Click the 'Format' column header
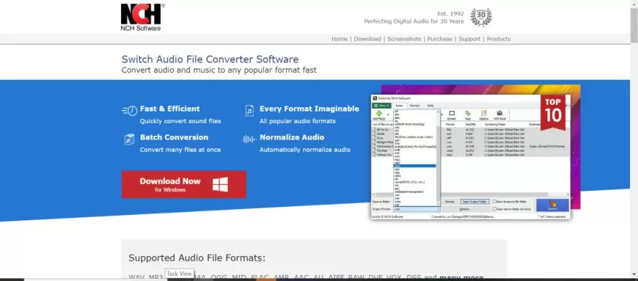This screenshot has width=638, height=281. click(450, 124)
